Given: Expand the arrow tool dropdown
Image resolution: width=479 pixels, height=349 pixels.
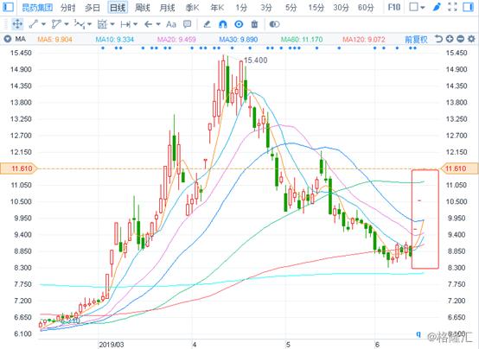Looking at the screenshot, I should (x=158, y=24).
